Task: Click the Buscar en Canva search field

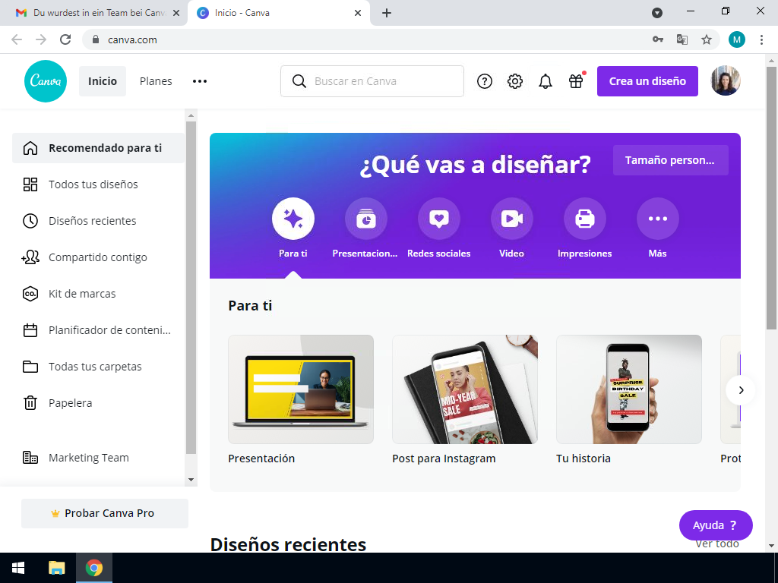Action: [372, 81]
